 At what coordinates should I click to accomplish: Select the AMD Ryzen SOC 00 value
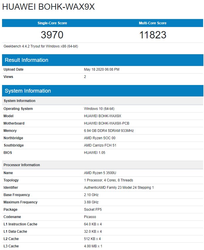(x=100, y=138)
